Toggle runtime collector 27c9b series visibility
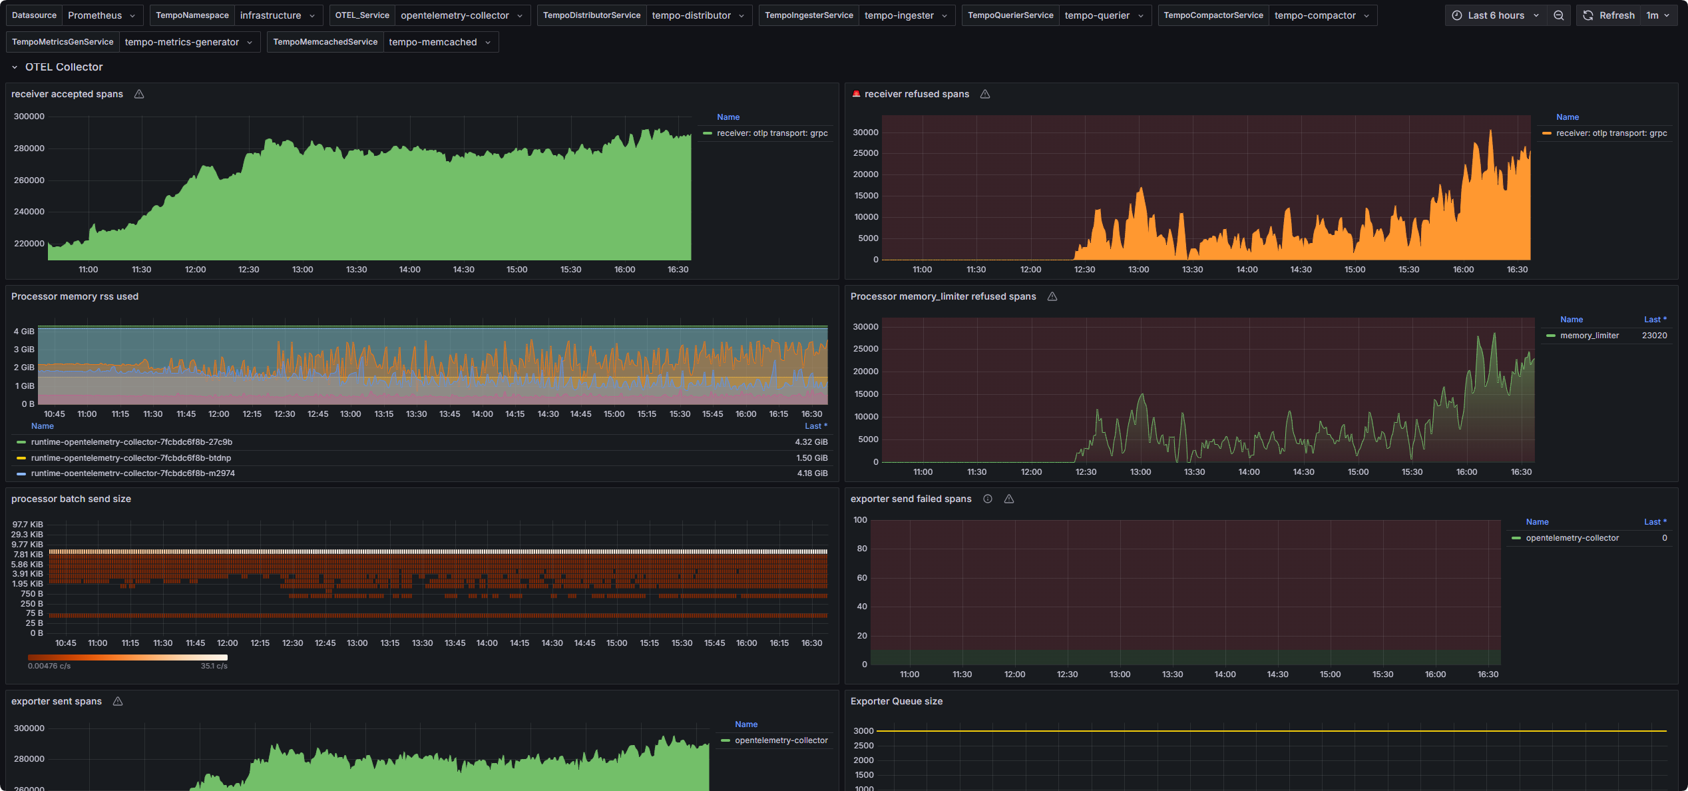The width and height of the screenshot is (1688, 791). click(131, 442)
